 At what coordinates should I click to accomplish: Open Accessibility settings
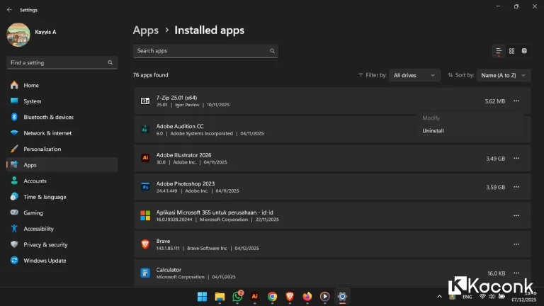[x=62, y=229]
